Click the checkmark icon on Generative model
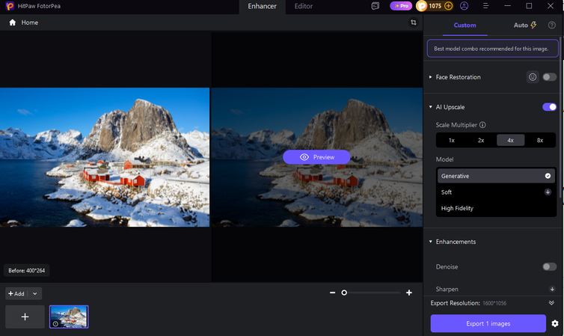The image size is (564, 336). [548, 176]
